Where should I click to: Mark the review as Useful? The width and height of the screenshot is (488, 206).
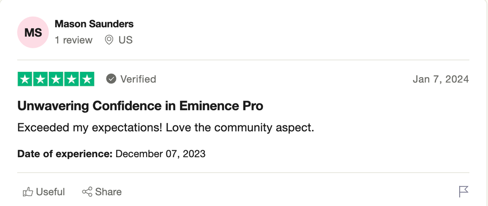coord(44,192)
